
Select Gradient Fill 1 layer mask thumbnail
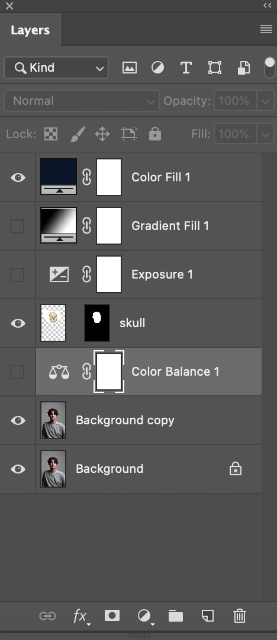(x=109, y=226)
